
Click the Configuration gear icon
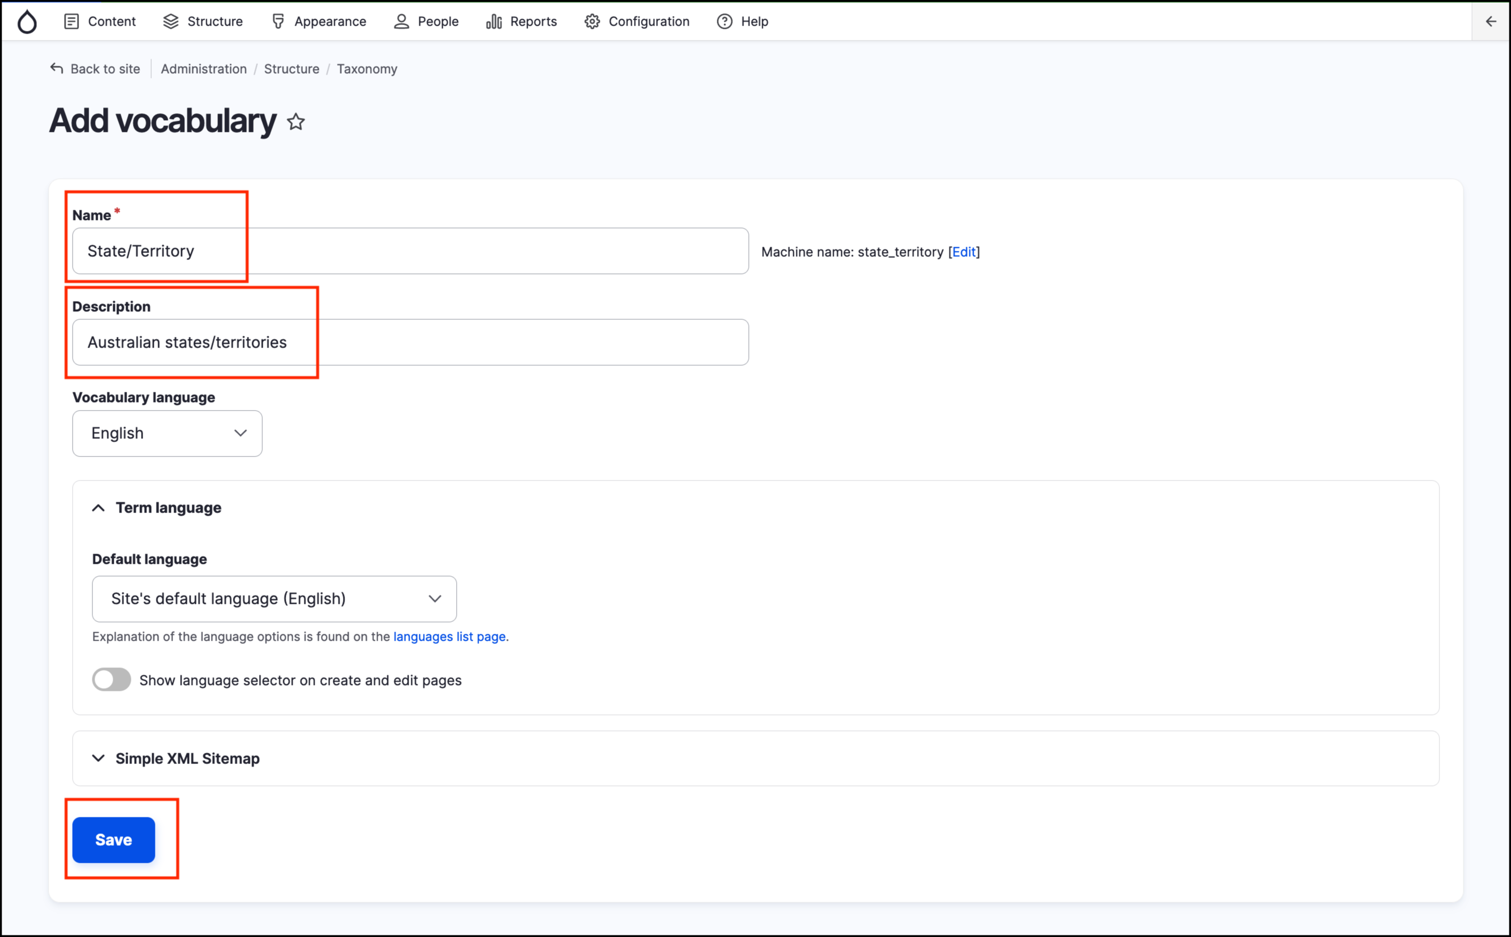(x=592, y=22)
